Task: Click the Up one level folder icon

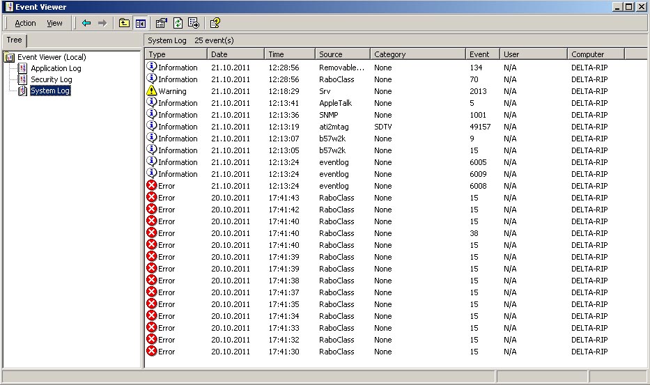Action: 124,23
